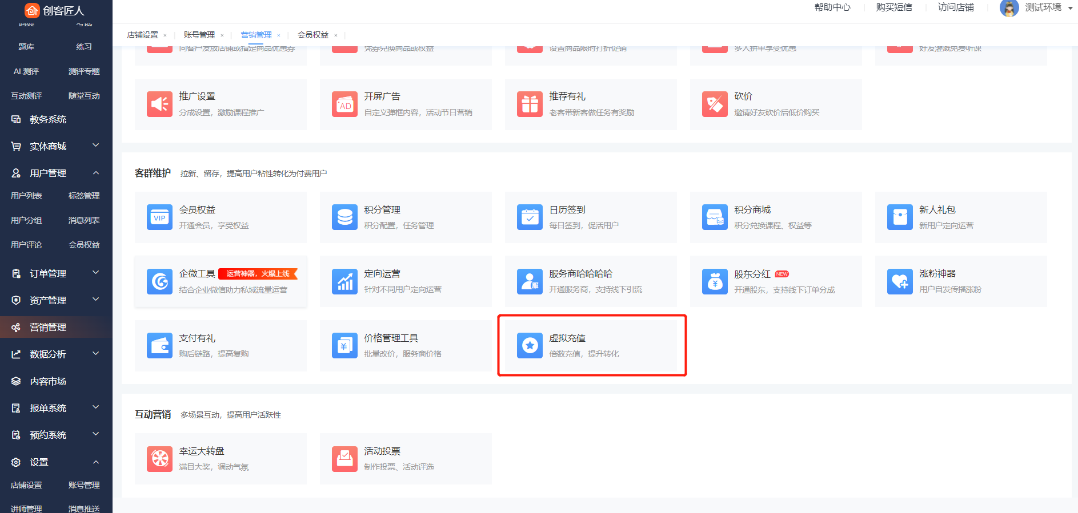This screenshot has height=513, width=1078.
Task: Click the 支付有礼 wallet icon
Action: pyautogui.click(x=159, y=346)
